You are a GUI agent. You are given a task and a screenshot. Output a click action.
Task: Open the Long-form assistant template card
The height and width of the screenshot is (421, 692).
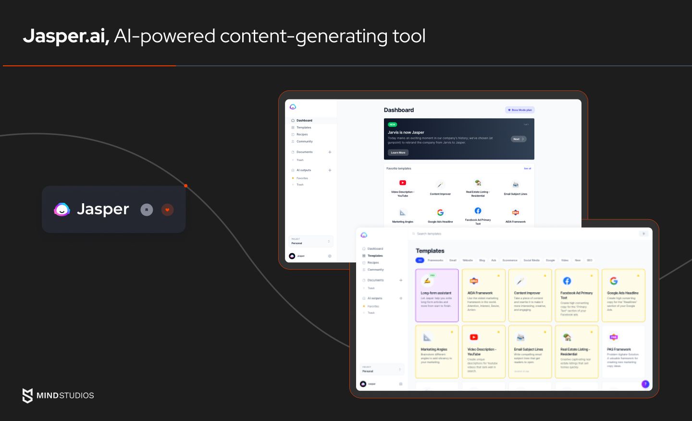(437, 296)
